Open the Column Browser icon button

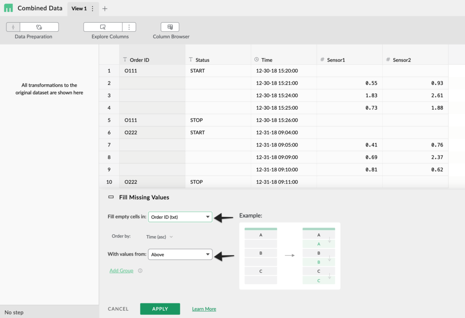pos(170,27)
